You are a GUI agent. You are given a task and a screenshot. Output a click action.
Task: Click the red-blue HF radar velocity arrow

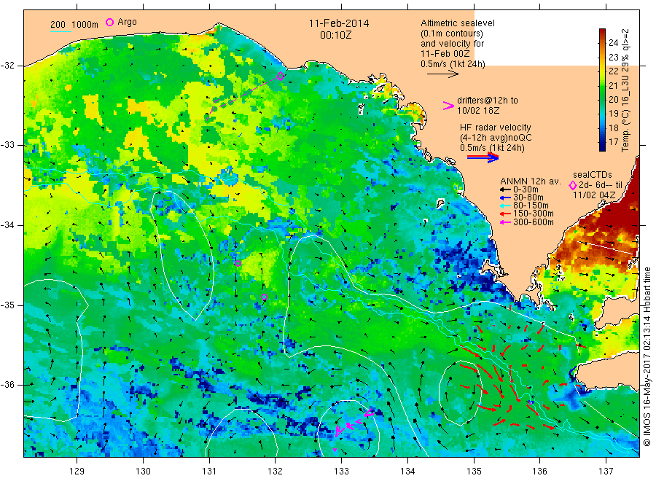pyautogui.click(x=483, y=157)
